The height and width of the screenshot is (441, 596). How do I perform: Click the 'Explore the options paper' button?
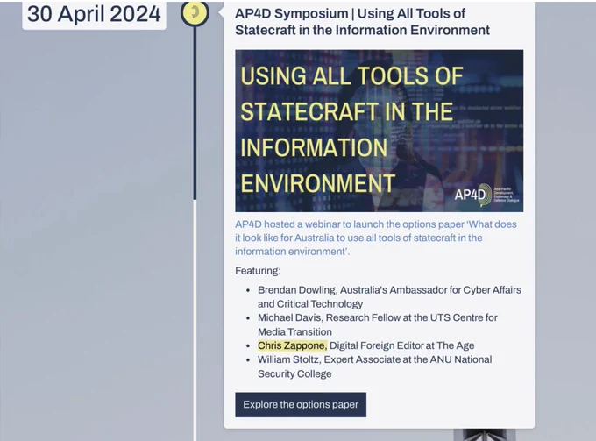[x=301, y=404]
